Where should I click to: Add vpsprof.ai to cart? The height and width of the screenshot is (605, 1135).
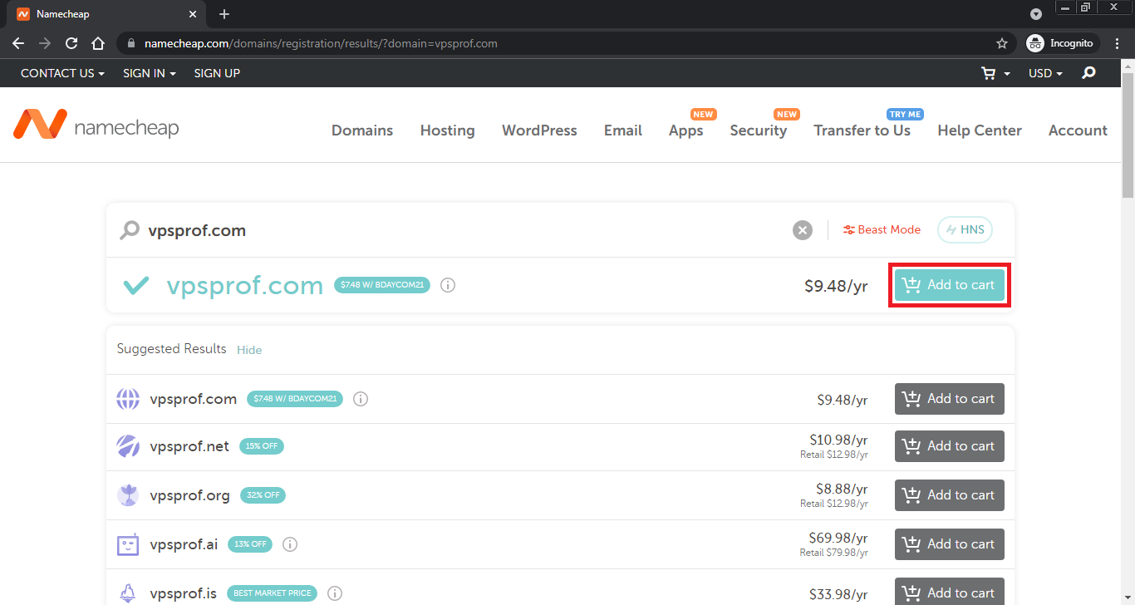(950, 544)
